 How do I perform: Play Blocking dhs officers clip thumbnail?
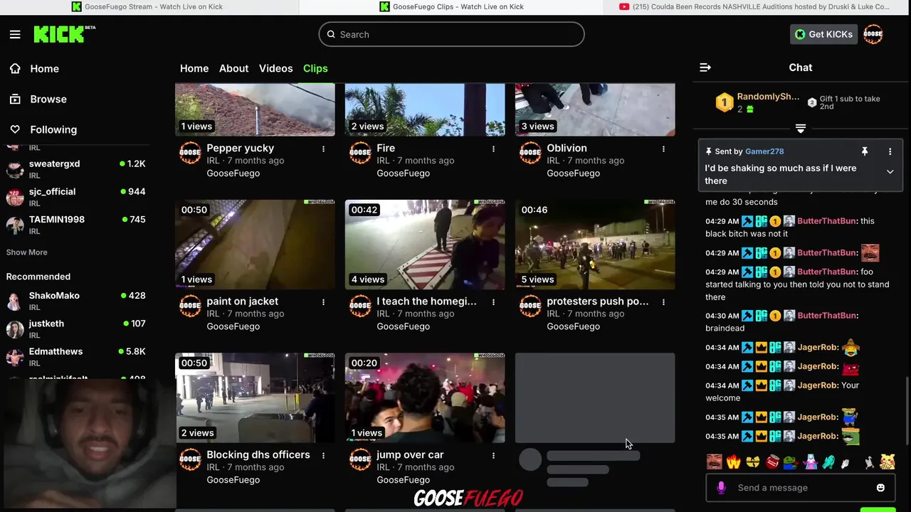pyautogui.click(x=255, y=398)
